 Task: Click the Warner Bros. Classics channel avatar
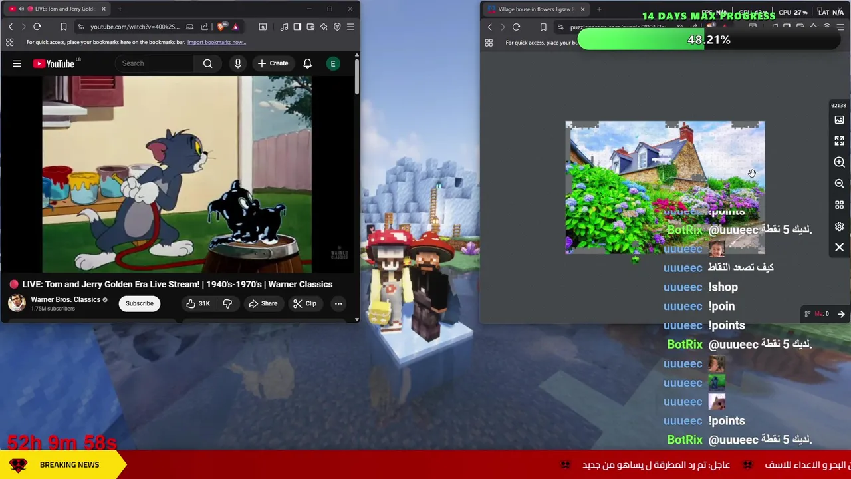17,303
